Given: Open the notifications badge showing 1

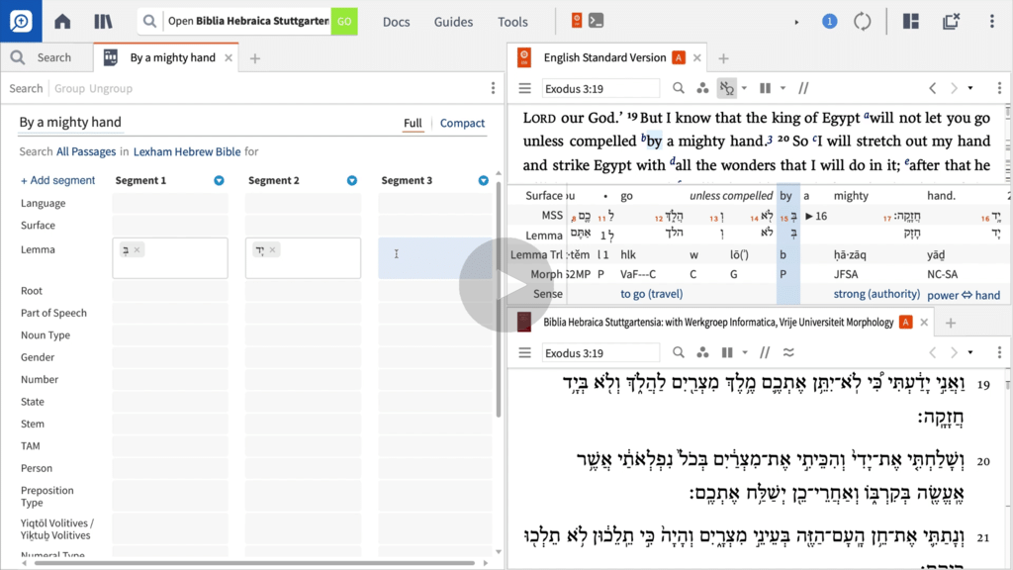Looking at the screenshot, I should [830, 22].
